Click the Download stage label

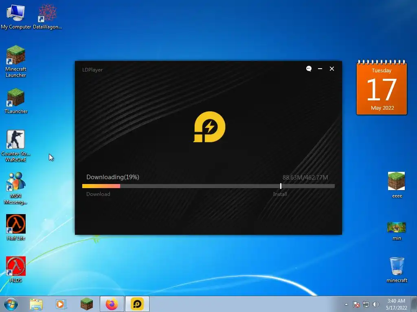point(98,194)
